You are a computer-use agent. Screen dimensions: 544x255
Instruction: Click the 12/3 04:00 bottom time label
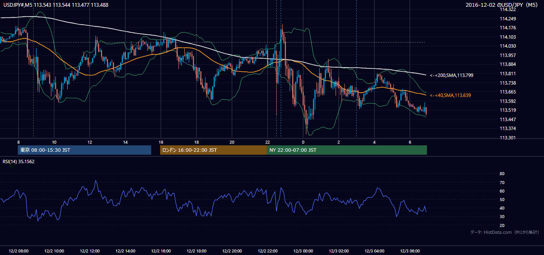[x=374, y=251]
